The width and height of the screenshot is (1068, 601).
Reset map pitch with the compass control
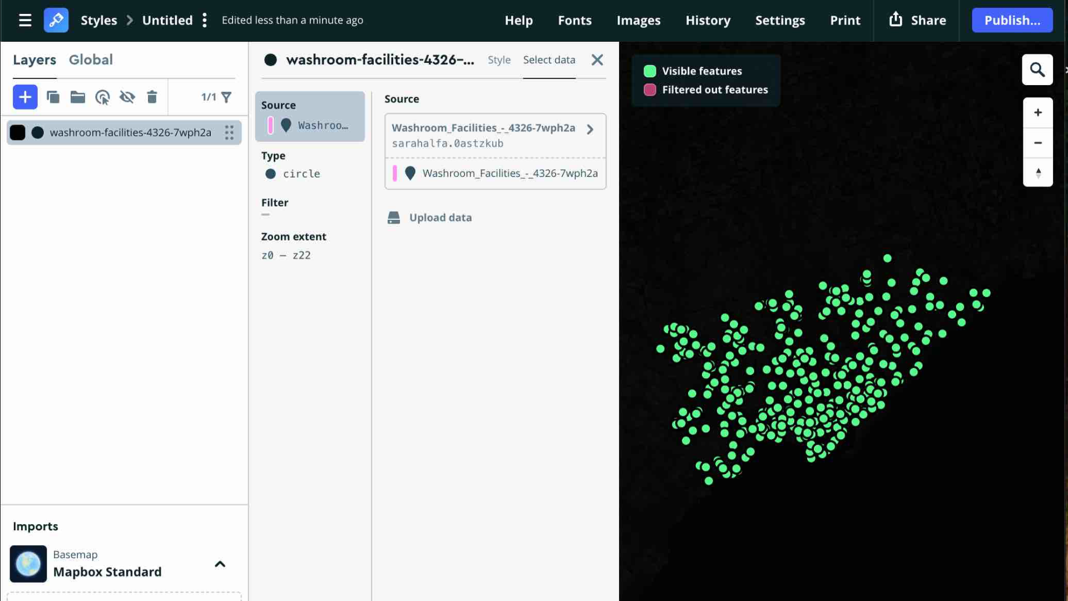(x=1038, y=173)
